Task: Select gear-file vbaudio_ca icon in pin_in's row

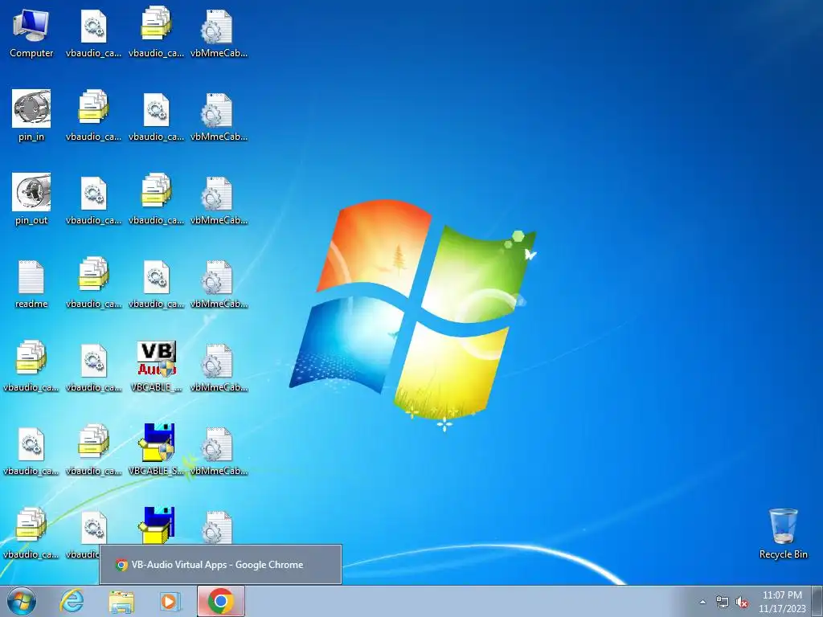Action: pyautogui.click(x=157, y=116)
